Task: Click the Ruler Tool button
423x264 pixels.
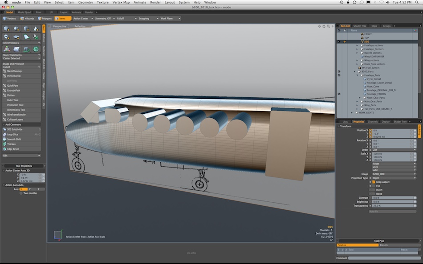Action: click(x=13, y=100)
